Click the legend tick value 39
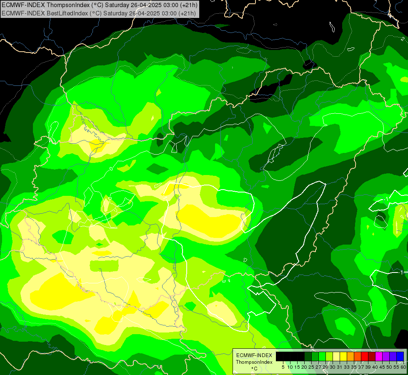The width and height of the screenshot is (408, 375). coord(368,367)
